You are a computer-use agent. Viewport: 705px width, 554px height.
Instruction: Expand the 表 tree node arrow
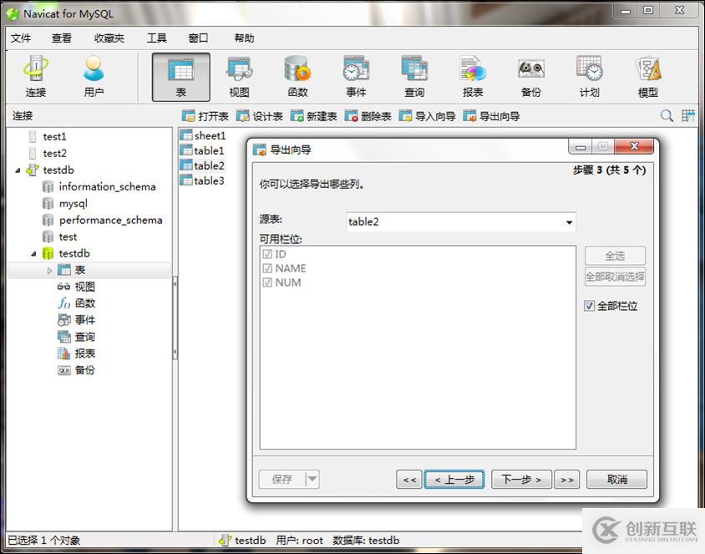pos(49,270)
